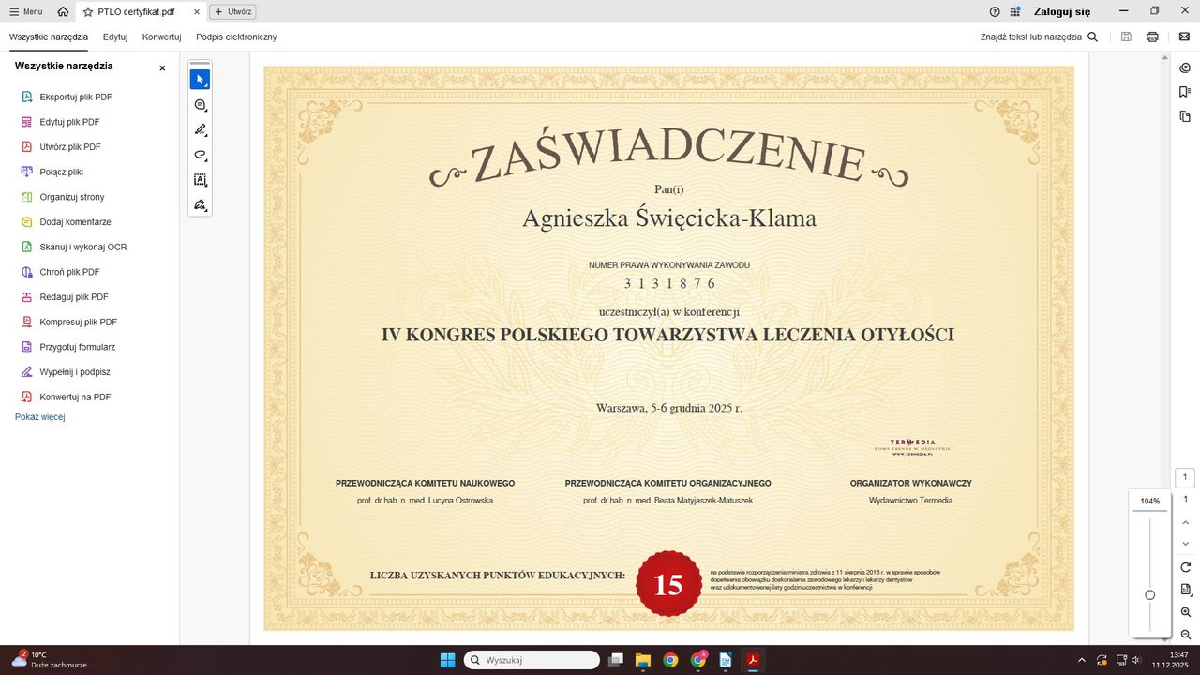Click the Pokaż więcej link
The height and width of the screenshot is (675, 1200).
(x=39, y=417)
